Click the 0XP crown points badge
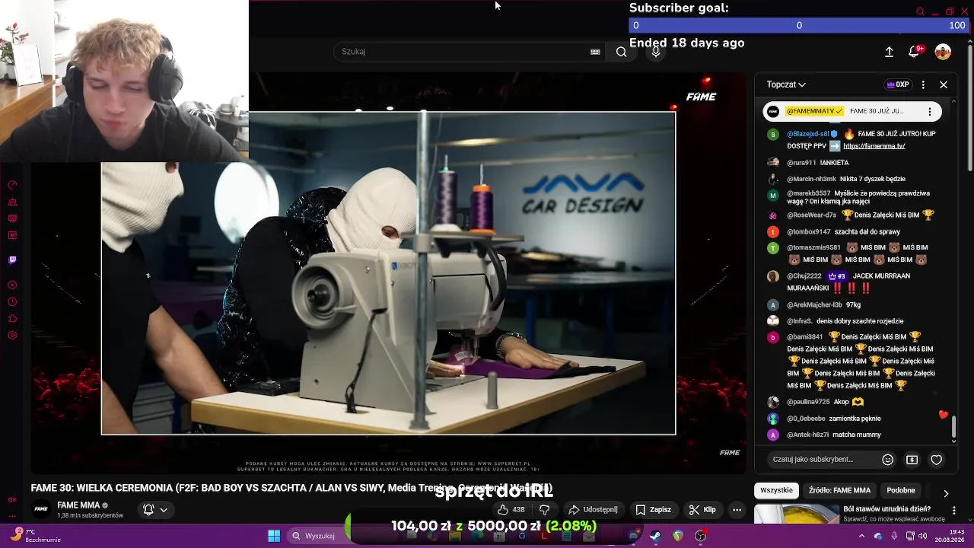The image size is (974, 548). 898,84
